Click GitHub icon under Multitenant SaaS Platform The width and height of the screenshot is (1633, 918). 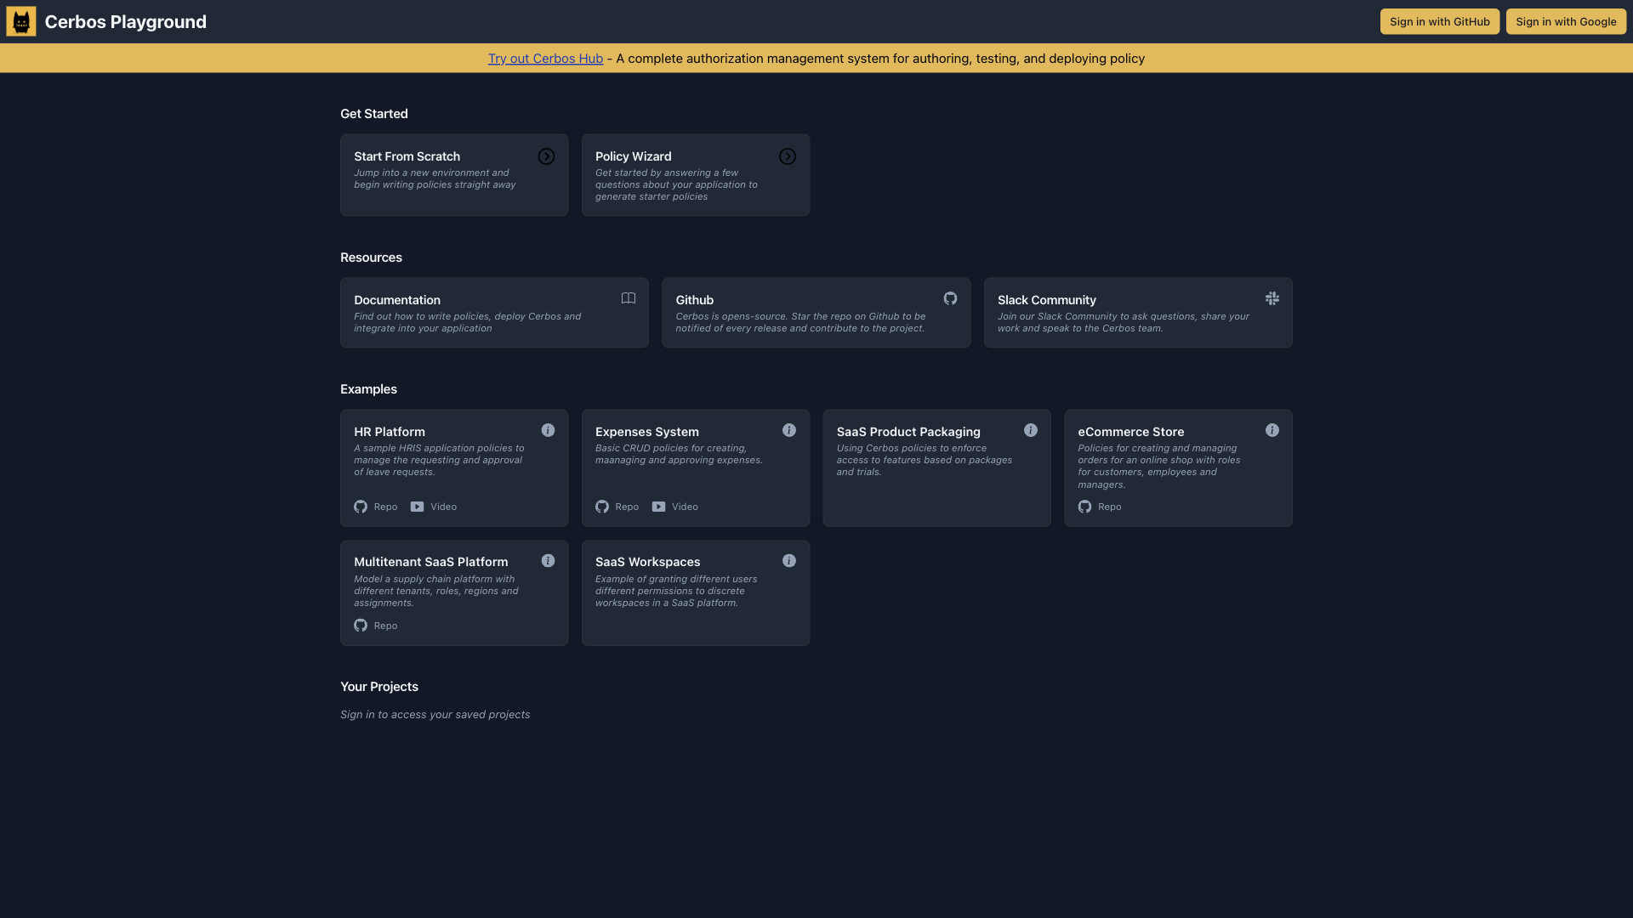(361, 626)
